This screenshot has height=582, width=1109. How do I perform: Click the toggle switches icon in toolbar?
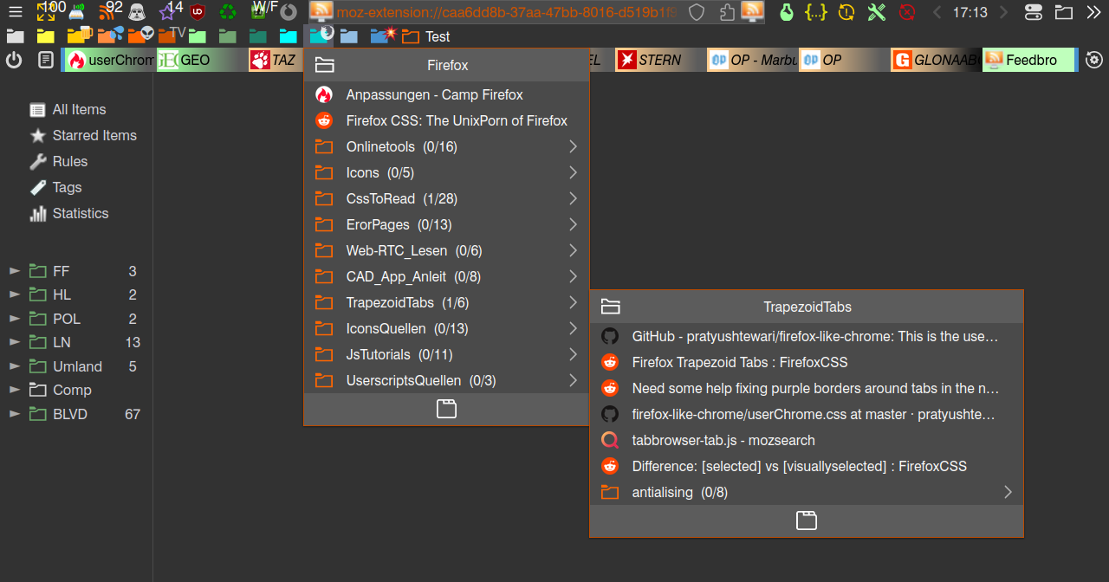1034,12
